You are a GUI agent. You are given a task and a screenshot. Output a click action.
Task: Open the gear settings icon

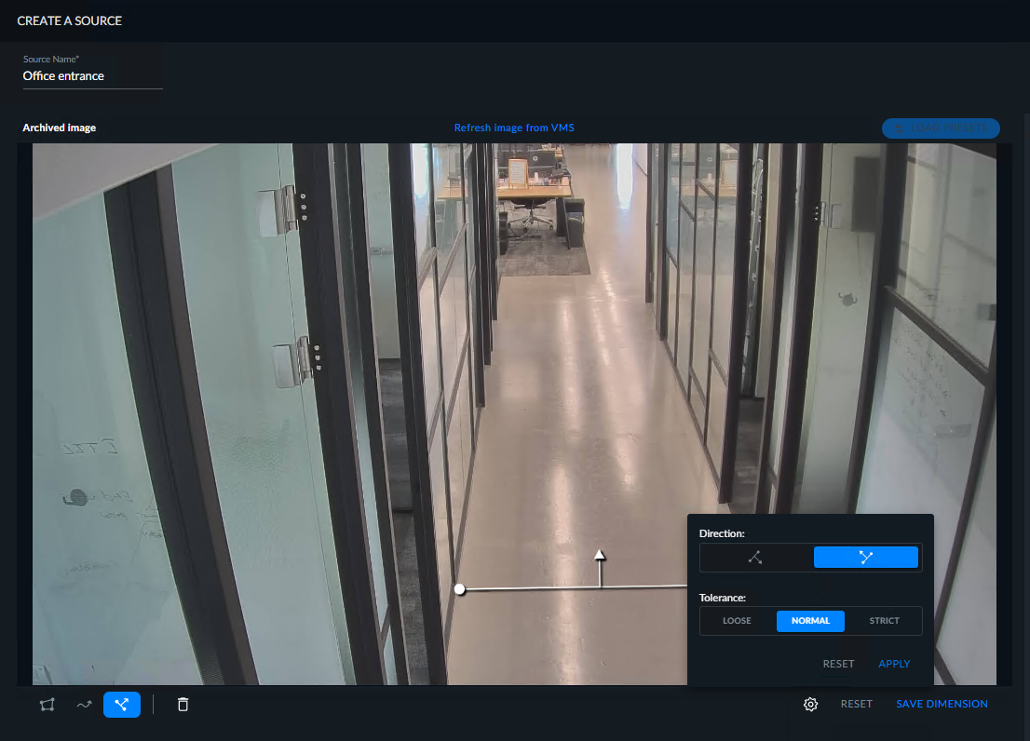810,705
